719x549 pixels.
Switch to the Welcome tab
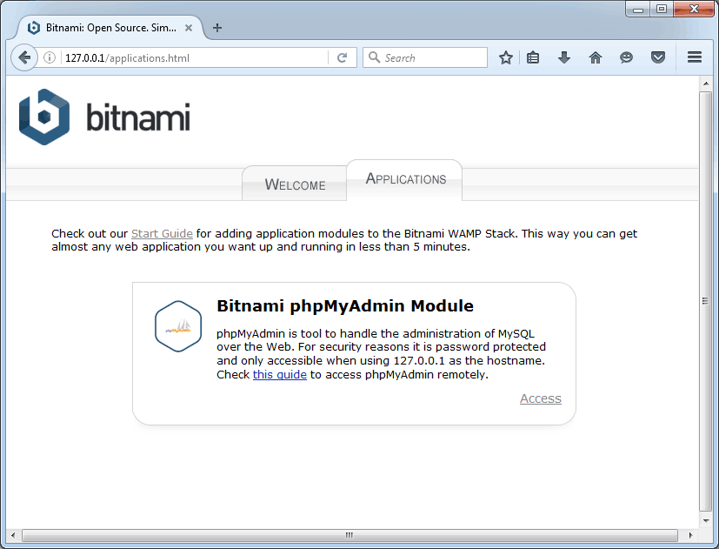(x=295, y=184)
